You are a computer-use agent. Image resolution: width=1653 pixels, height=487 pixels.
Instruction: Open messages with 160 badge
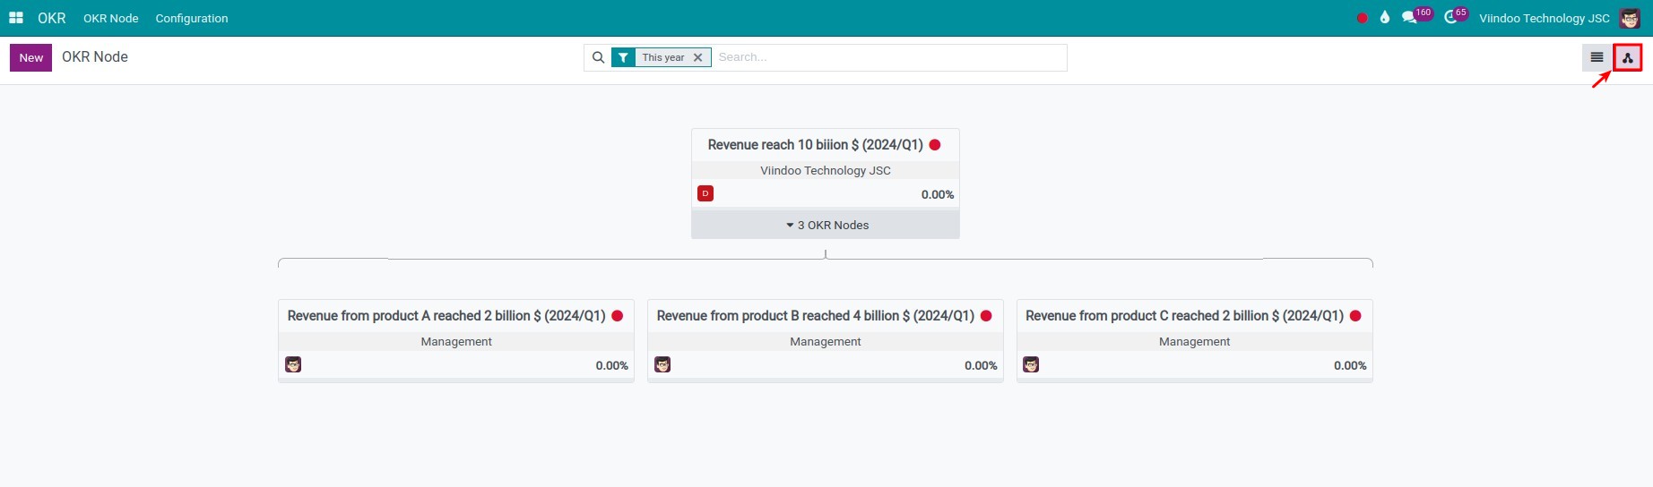(x=1416, y=16)
